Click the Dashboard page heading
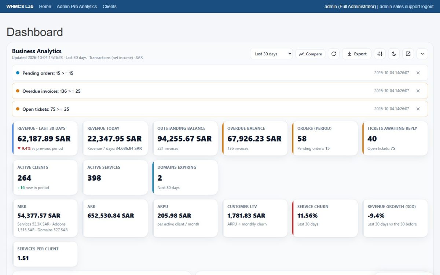The width and height of the screenshot is (440, 275). click(35, 32)
